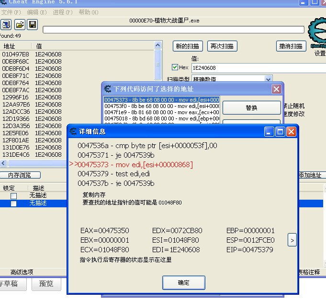Click the save floppy disk icon

point(33,25)
